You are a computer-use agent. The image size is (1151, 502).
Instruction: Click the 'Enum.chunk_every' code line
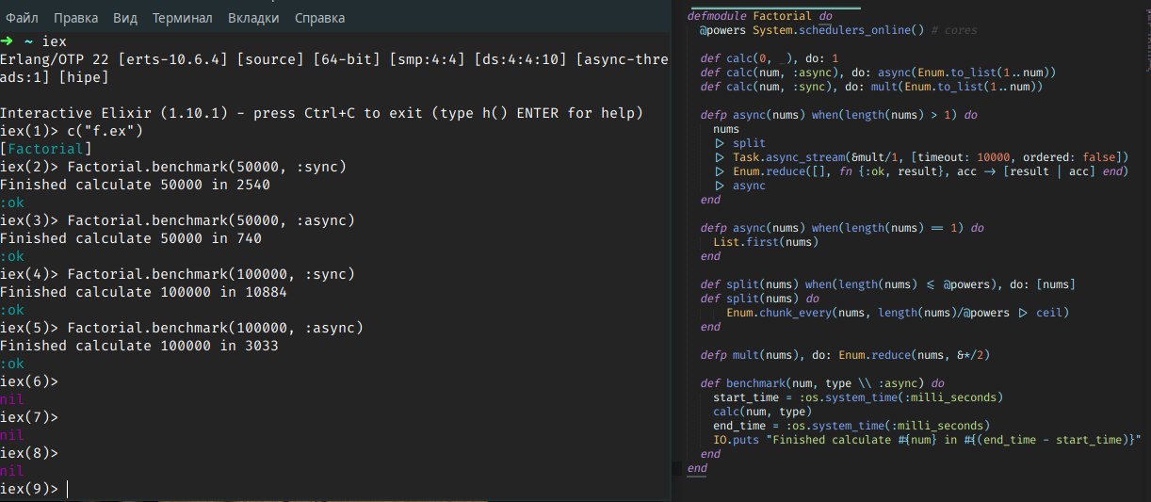click(898, 313)
